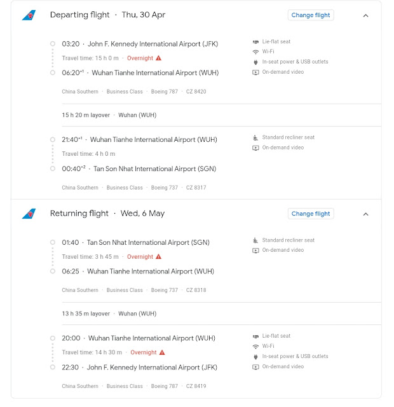Click the Overnight warning icon on Wuhan to JFK leg

click(x=162, y=352)
